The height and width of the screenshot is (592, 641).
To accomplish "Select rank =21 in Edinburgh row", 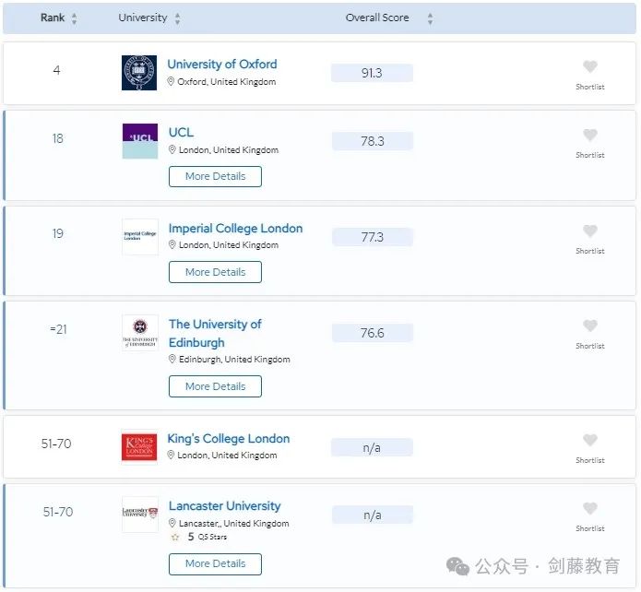I will point(58,329).
